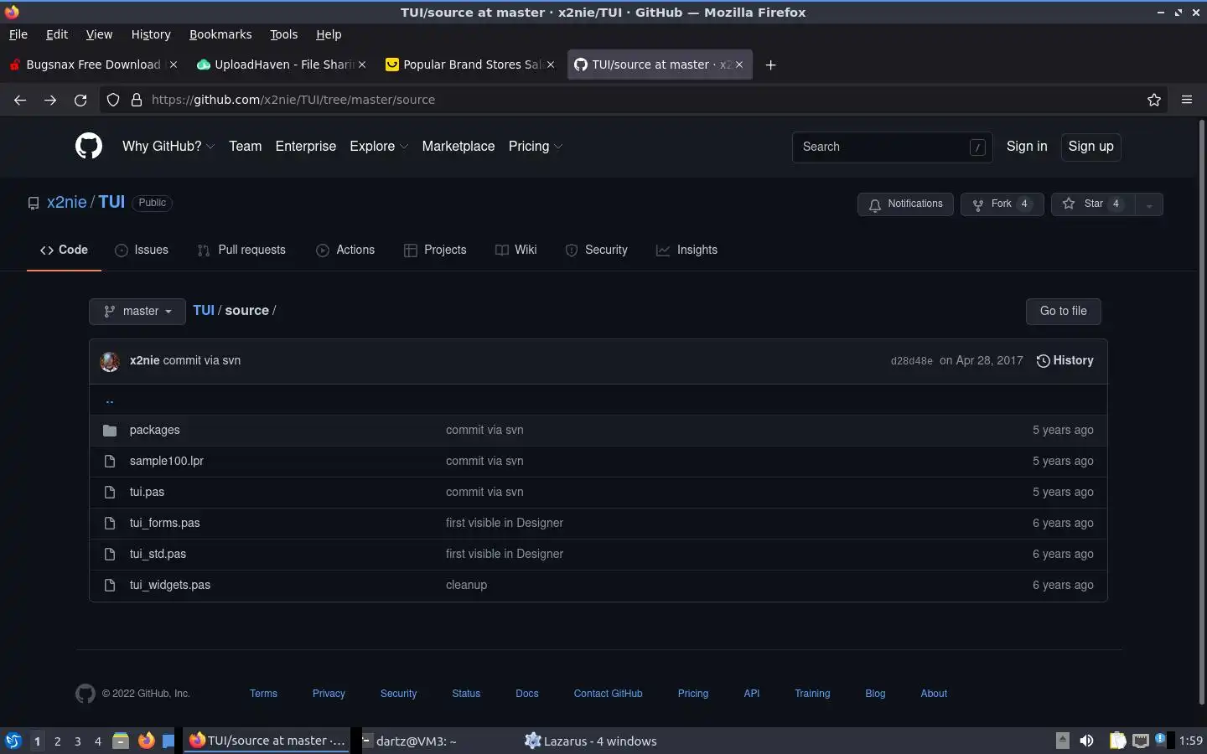Switch to workspace 2 in taskbar

coord(57,741)
